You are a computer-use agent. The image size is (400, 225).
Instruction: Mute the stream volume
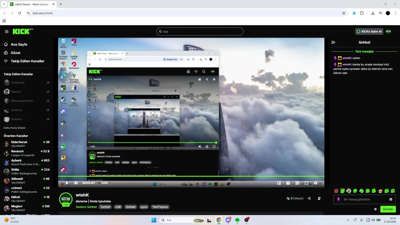point(76,183)
